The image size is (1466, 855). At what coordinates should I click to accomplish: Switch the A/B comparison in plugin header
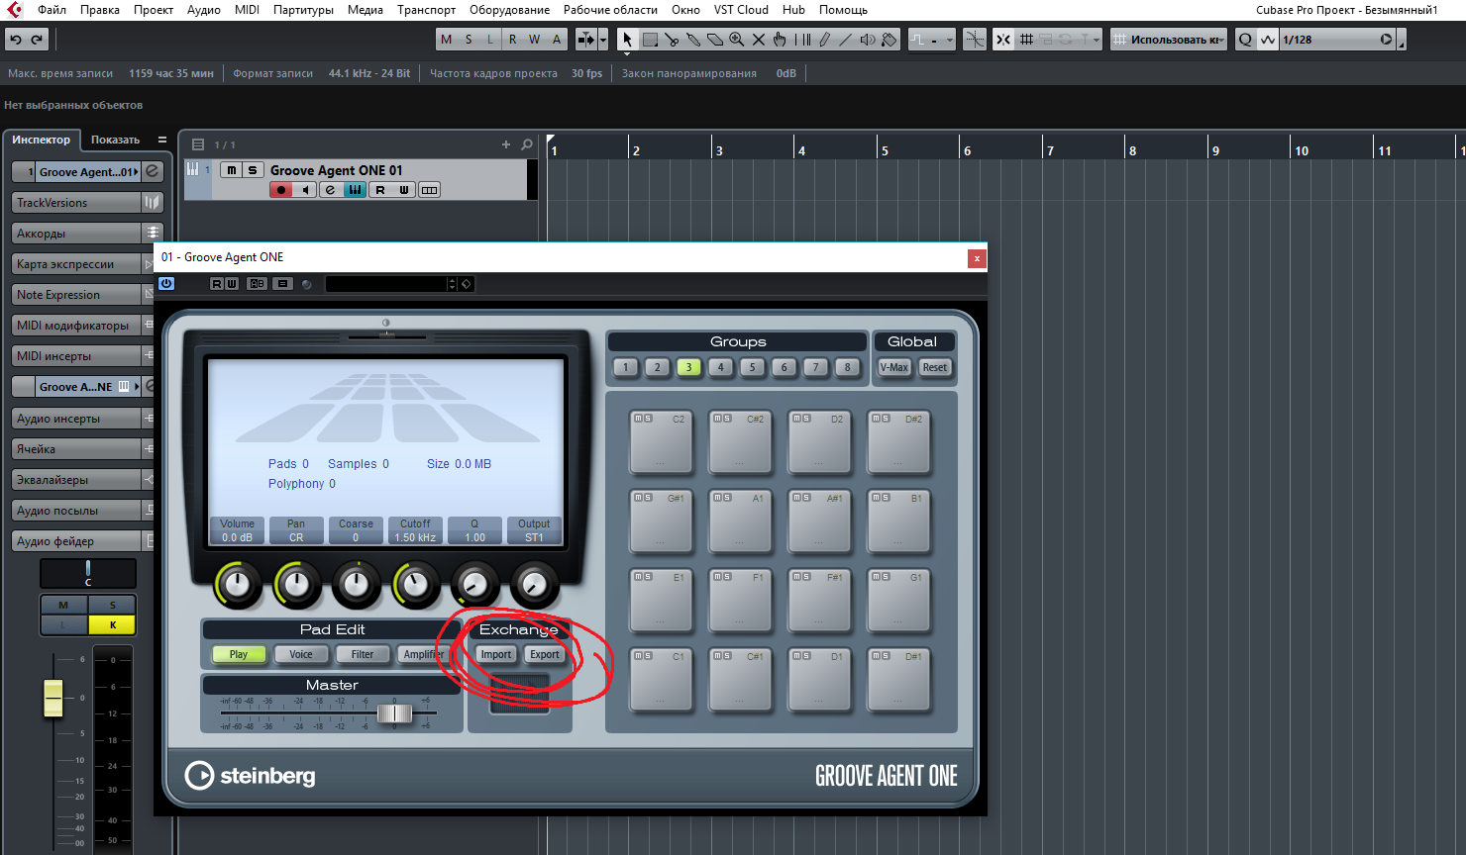(x=257, y=284)
